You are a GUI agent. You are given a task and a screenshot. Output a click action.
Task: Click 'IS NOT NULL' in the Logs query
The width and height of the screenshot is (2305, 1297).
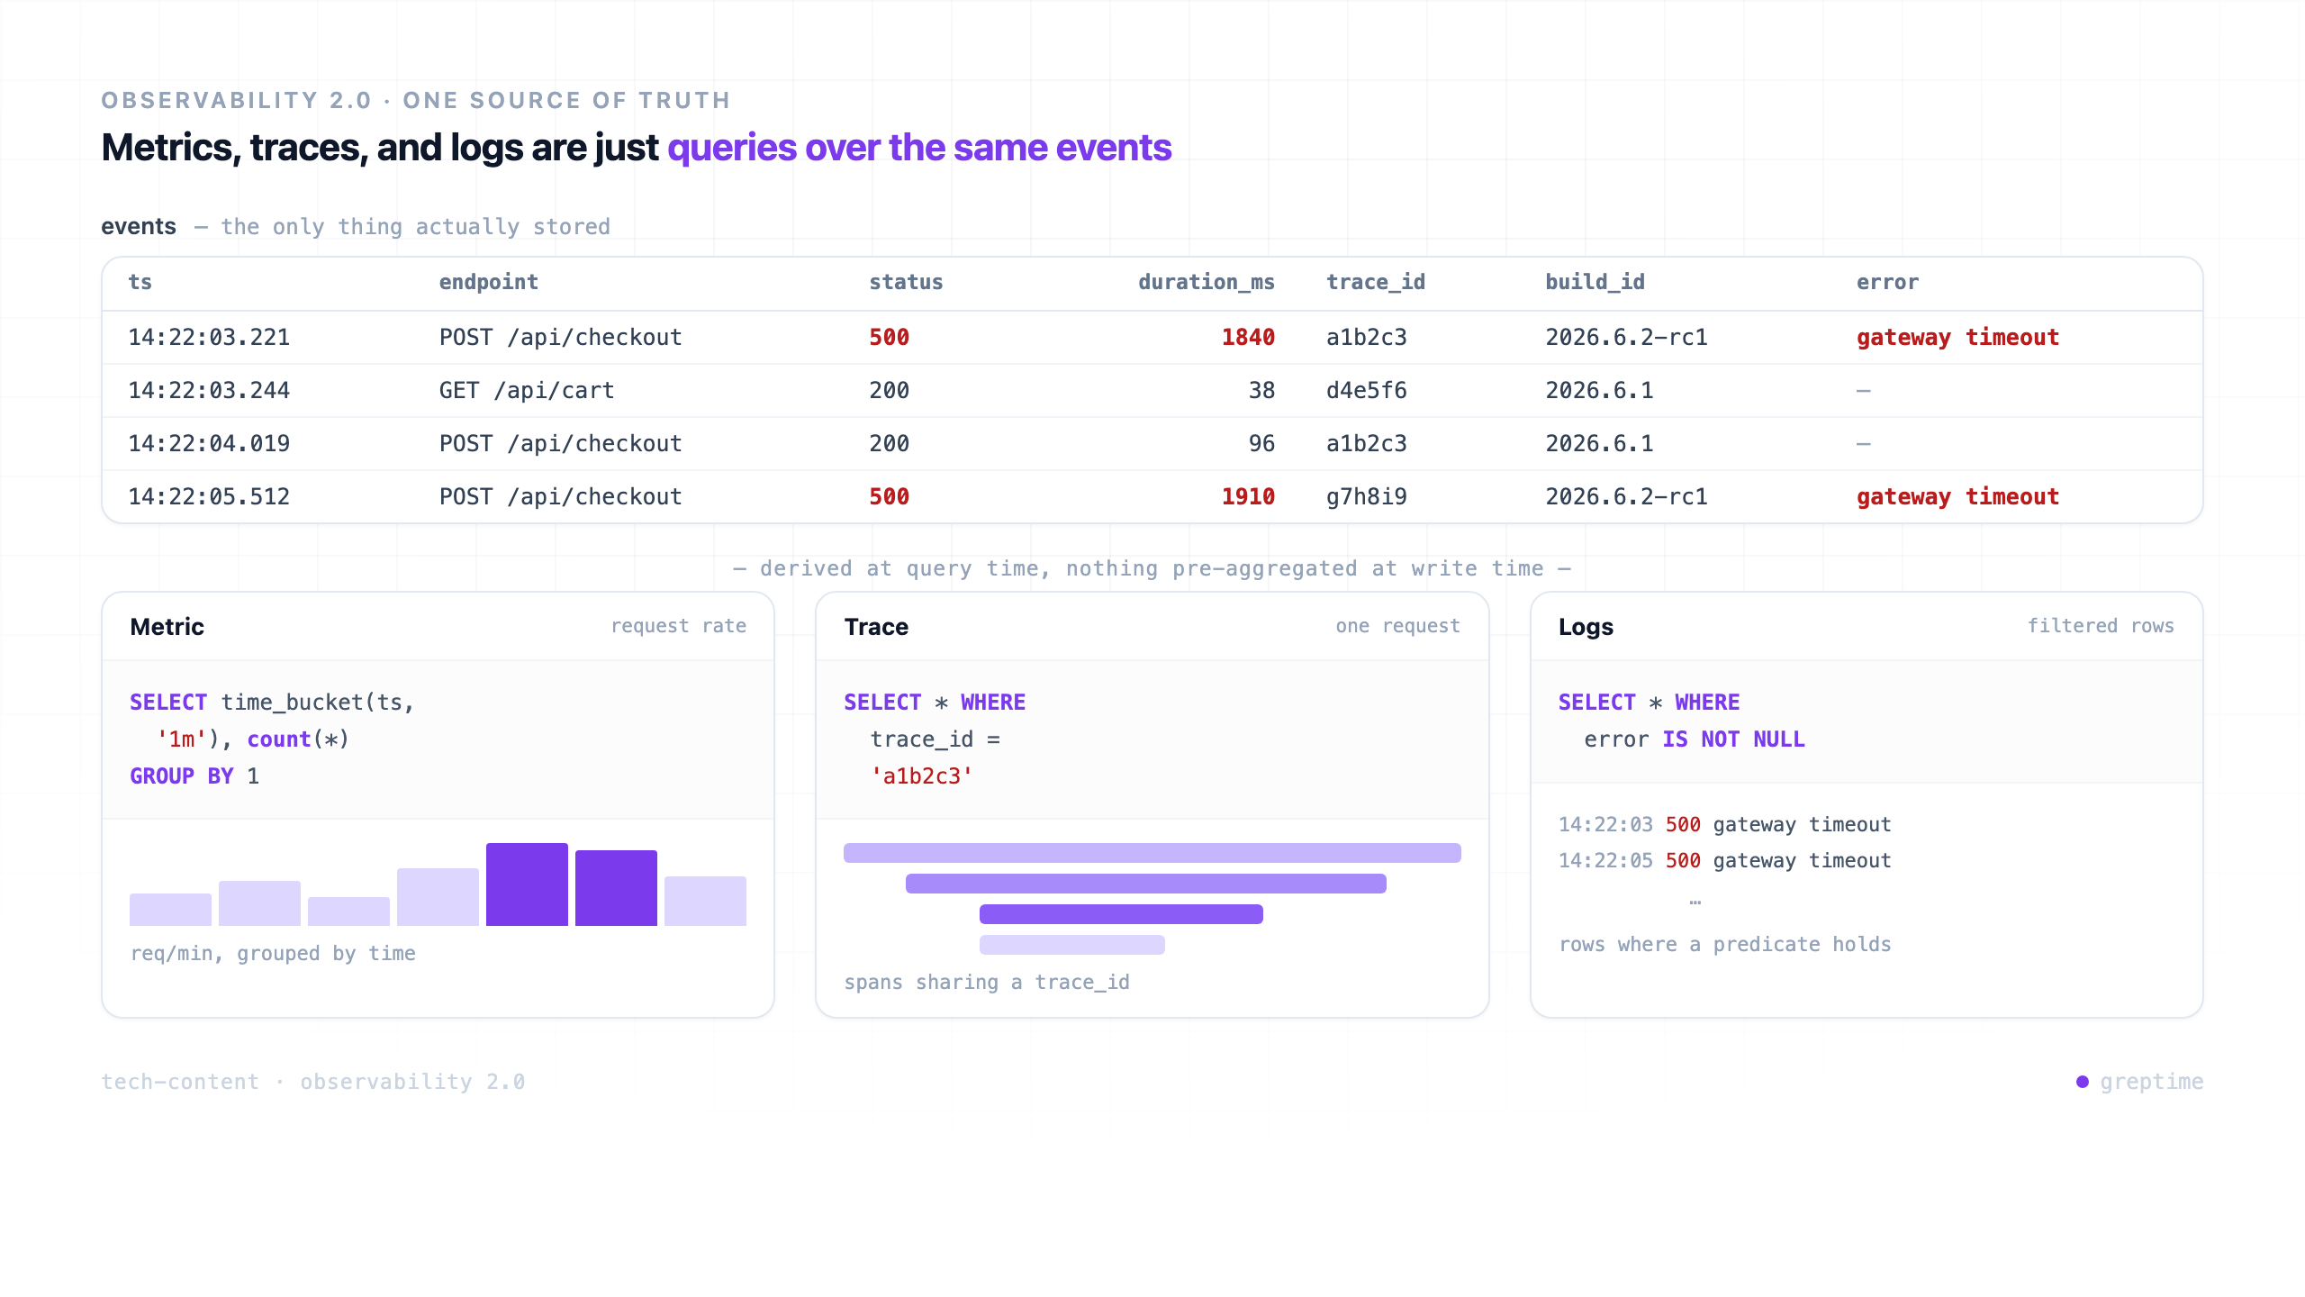pyautogui.click(x=1733, y=739)
